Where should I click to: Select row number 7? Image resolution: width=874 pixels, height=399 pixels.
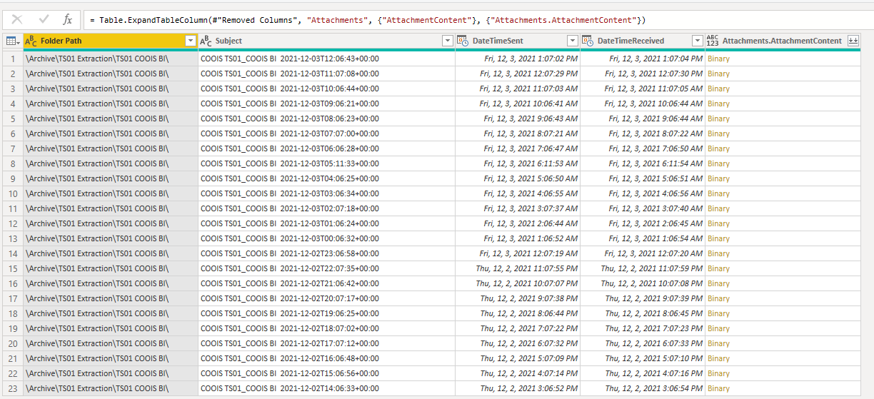point(13,149)
